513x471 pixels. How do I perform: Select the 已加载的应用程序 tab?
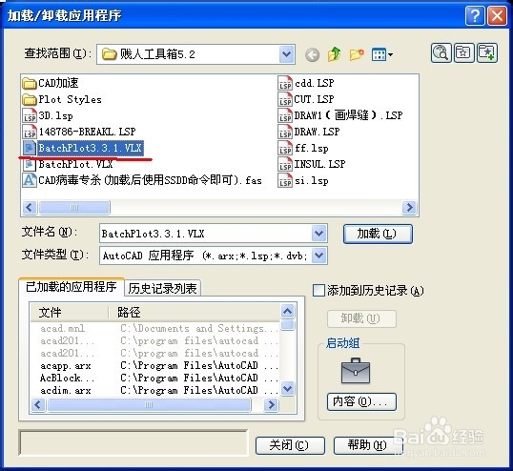click(x=71, y=287)
